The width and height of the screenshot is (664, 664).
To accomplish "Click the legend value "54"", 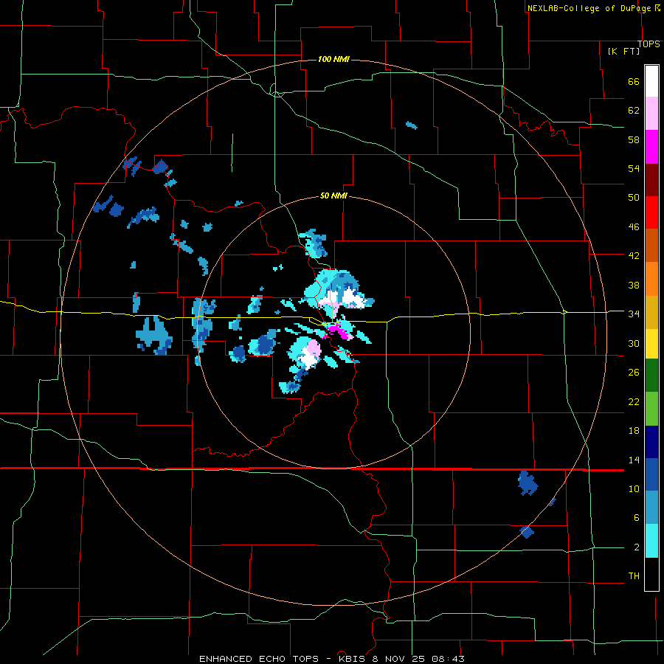I will (x=634, y=168).
